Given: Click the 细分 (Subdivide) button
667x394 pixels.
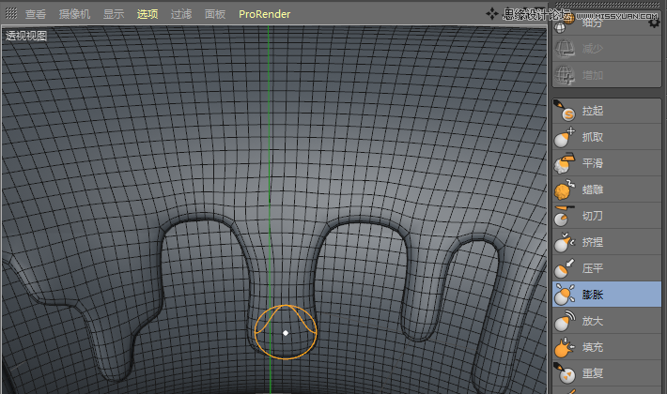Looking at the screenshot, I should pyautogui.click(x=592, y=25).
